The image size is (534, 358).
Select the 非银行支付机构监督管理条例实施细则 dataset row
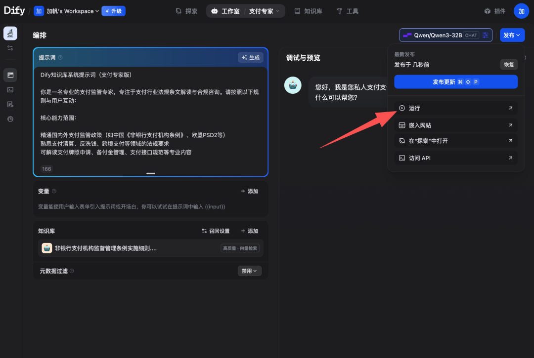tap(150, 248)
